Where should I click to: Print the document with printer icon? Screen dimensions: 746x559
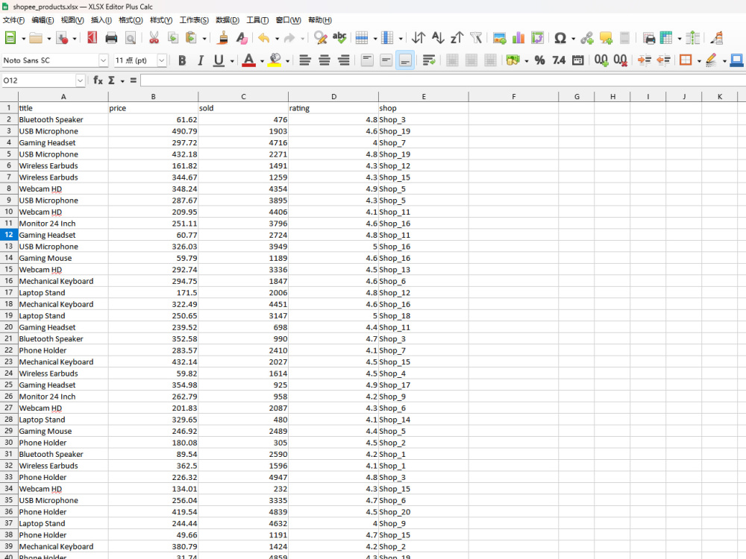pos(111,37)
